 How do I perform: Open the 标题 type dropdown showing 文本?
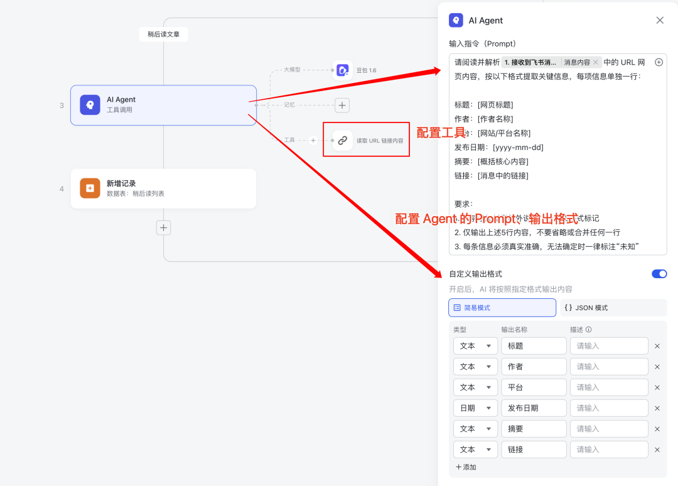click(x=475, y=345)
